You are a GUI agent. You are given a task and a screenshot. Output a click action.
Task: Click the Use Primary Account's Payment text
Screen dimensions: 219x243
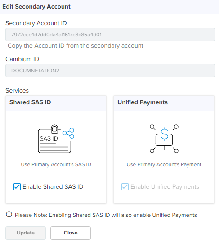164,164
